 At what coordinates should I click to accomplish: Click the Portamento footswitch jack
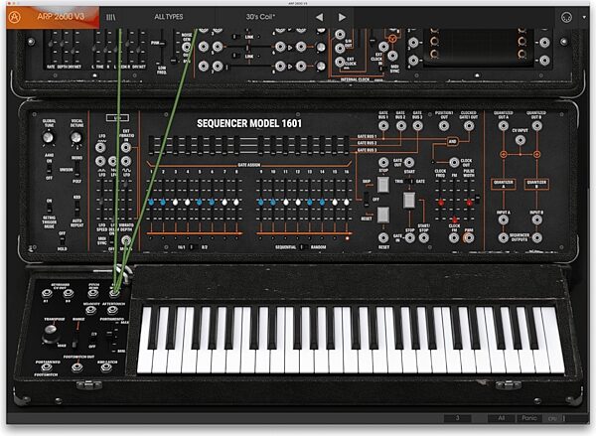(47, 367)
